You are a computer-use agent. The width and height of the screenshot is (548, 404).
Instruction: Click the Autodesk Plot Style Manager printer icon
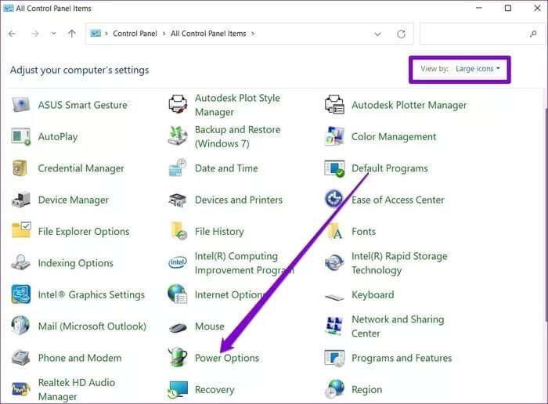coord(178,104)
